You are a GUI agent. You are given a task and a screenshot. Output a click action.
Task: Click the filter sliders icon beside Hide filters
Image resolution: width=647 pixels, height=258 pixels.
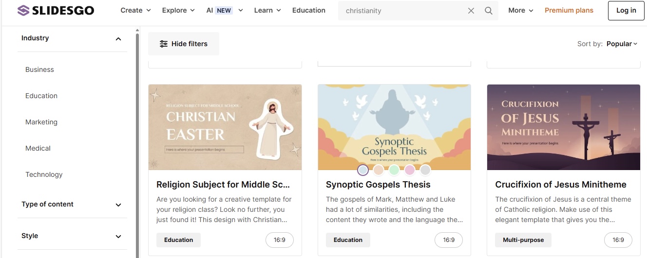[x=164, y=44]
